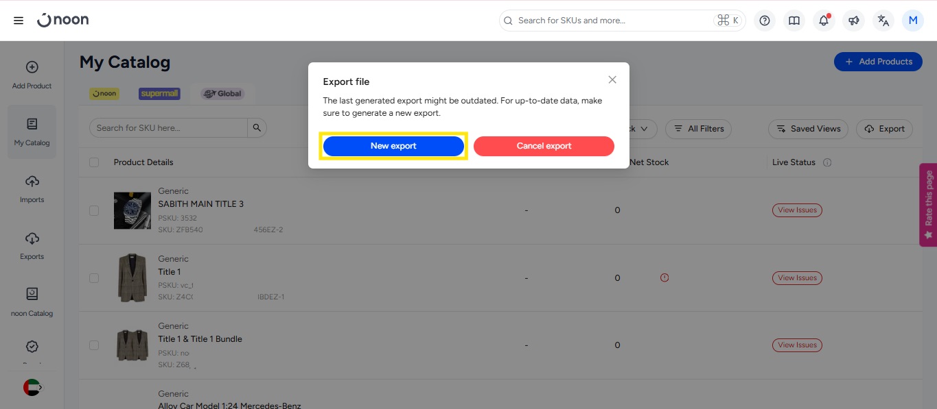Open Exports in the sidebar
Viewport: 937px width, 409px height.
pyautogui.click(x=32, y=245)
